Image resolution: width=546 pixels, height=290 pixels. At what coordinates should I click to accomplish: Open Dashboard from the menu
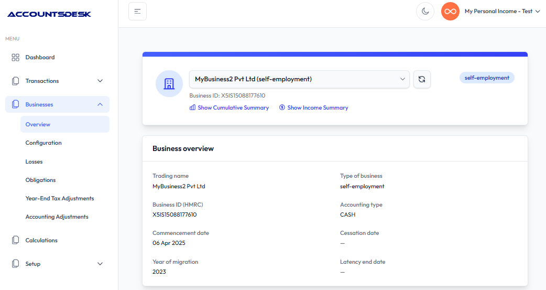coord(40,57)
